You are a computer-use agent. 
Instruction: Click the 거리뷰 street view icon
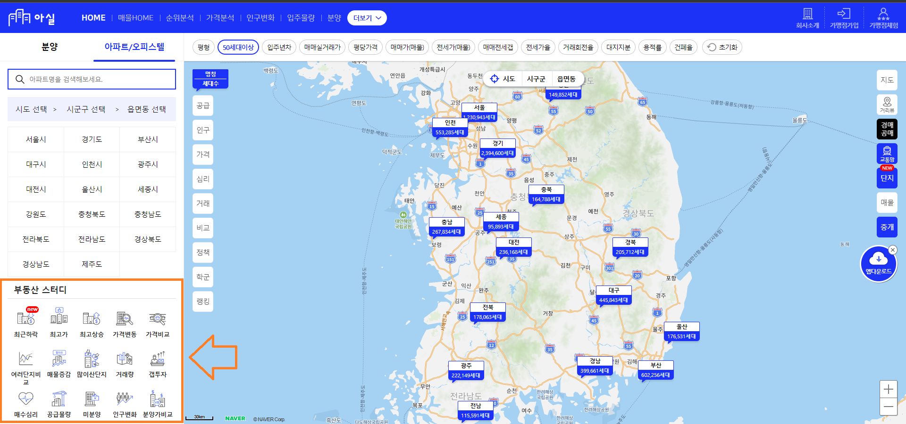coord(887,105)
